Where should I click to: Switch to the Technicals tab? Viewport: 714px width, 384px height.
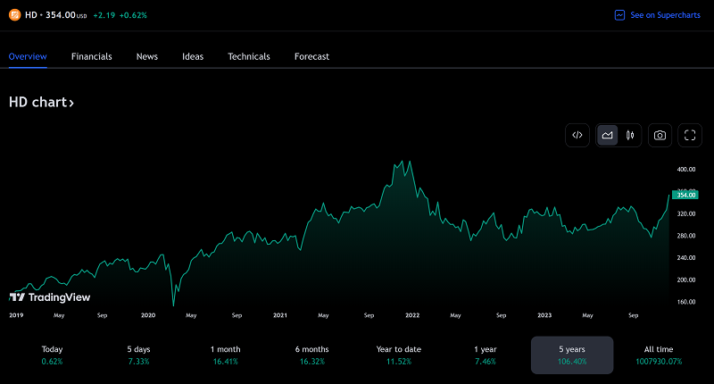click(249, 56)
